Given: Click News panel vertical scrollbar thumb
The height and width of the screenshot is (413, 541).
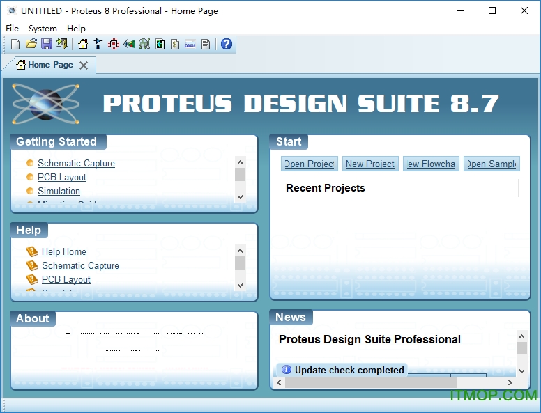Looking at the screenshot, I should coord(521,348).
